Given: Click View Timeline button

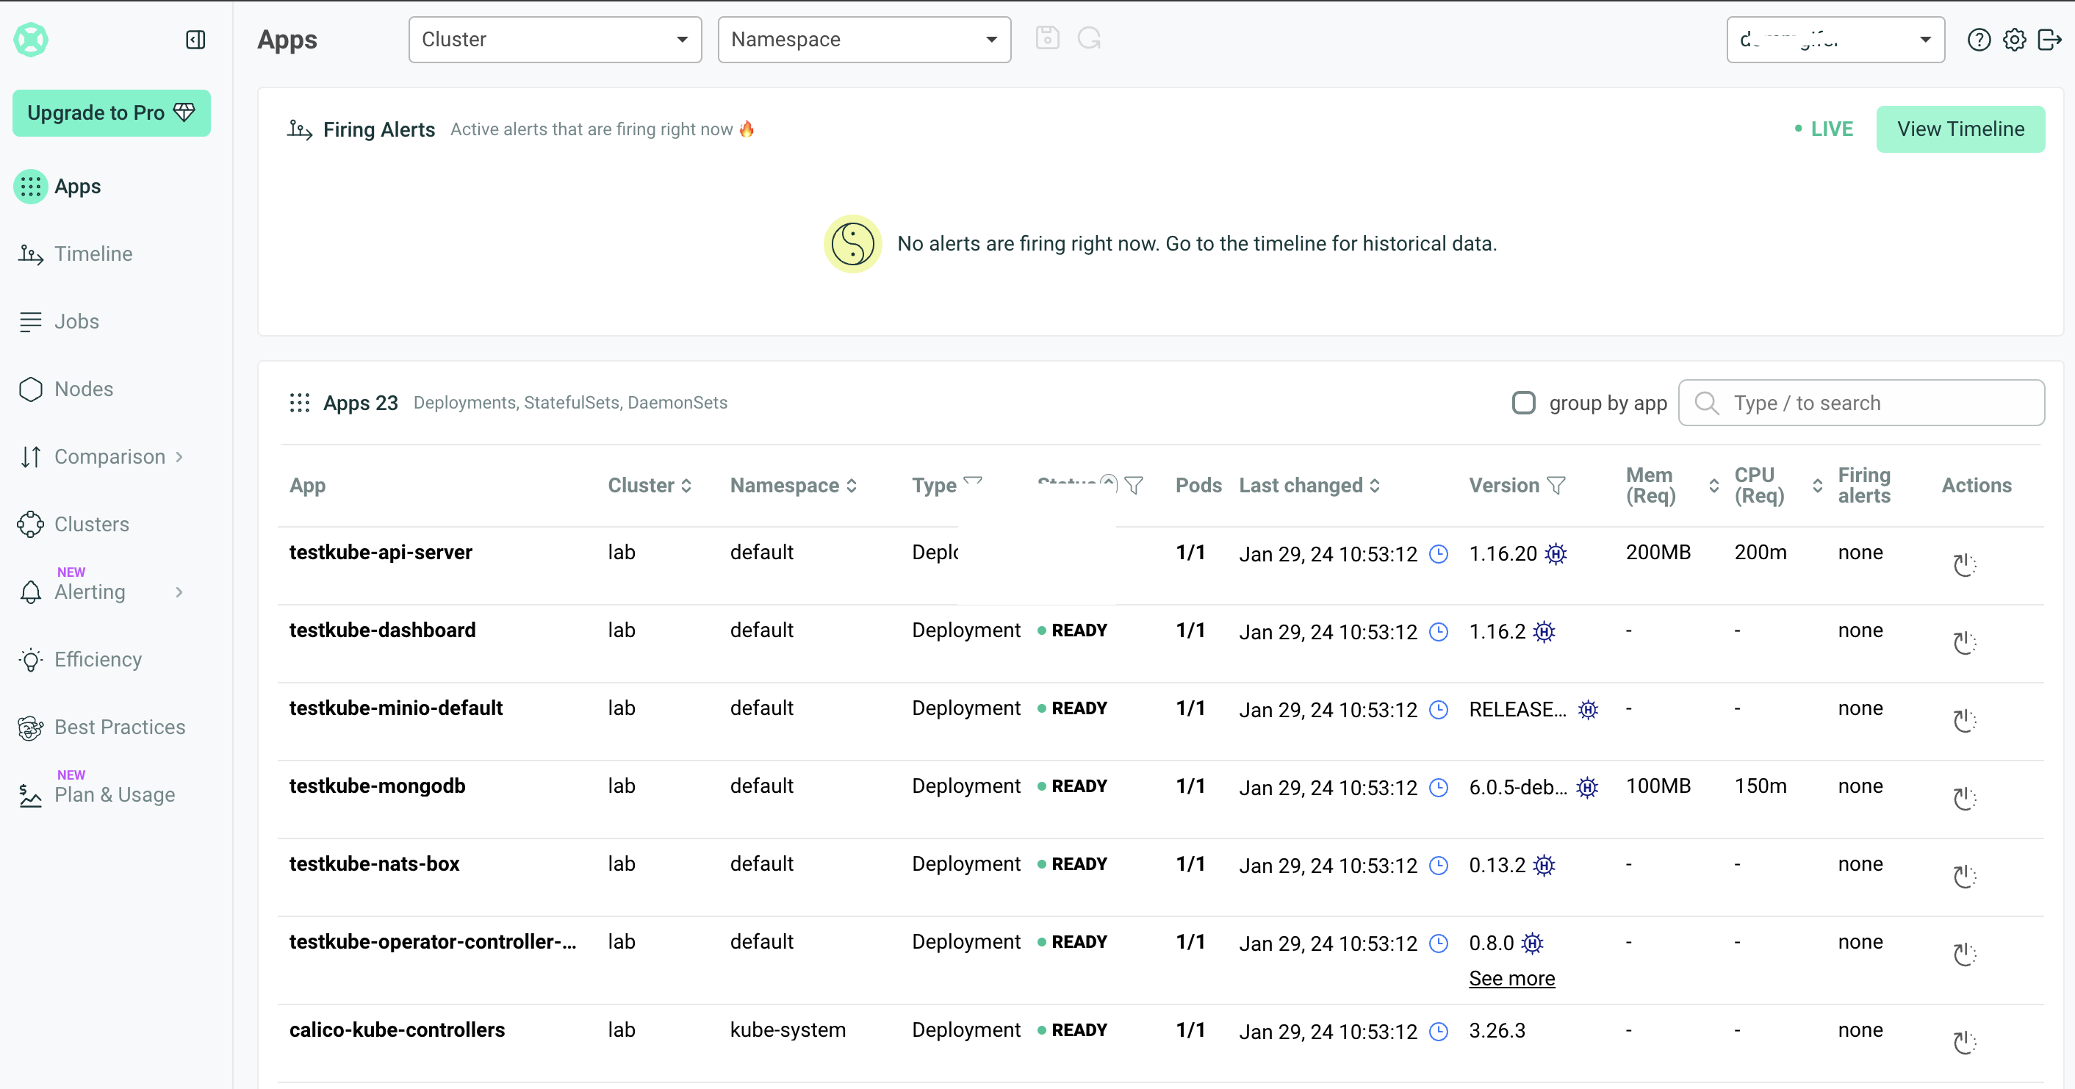Looking at the screenshot, I should coord(1960,129).
